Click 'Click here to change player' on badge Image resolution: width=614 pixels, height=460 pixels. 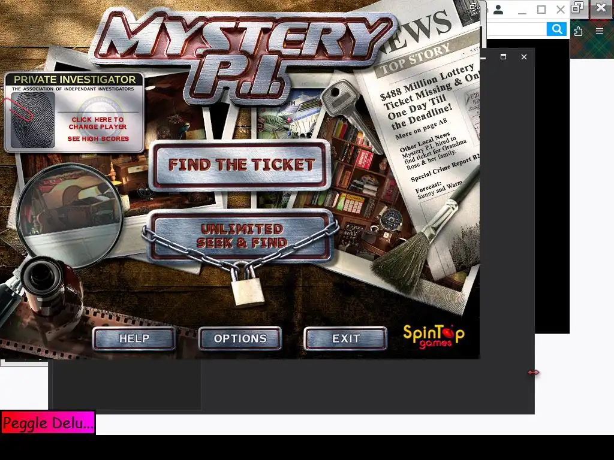(x=98, y=123)
